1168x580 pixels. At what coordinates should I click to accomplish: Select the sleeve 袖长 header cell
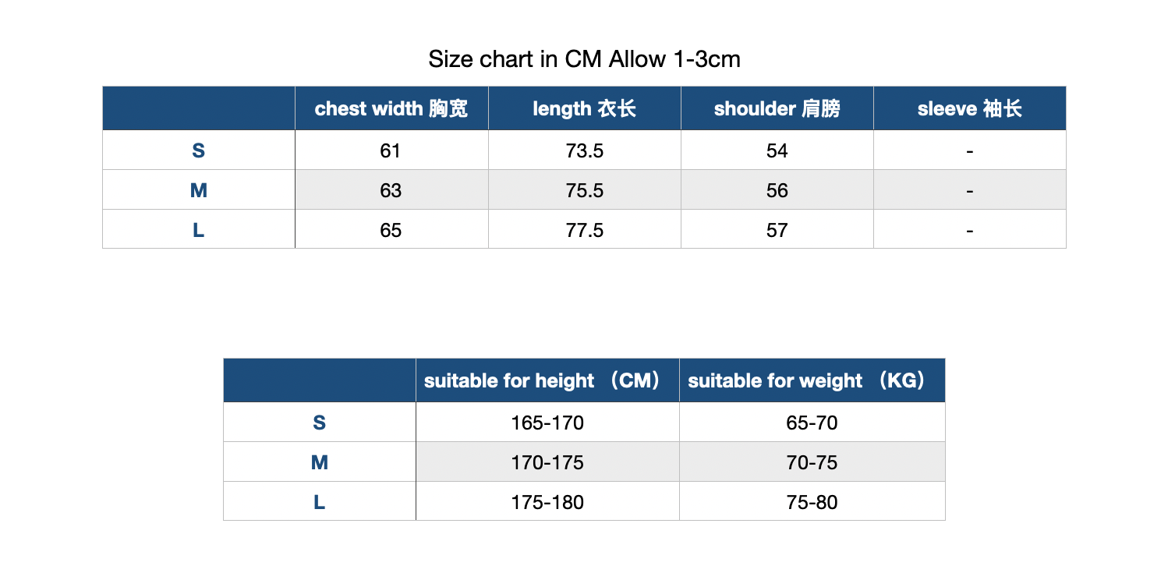(x=969, y=108)
